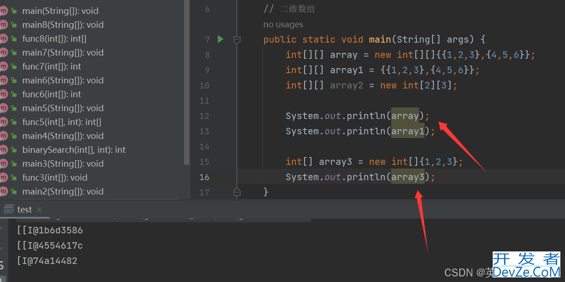Screen dimensions: 565x282
Task: Close the test run tab
Action: coord(39,210)
